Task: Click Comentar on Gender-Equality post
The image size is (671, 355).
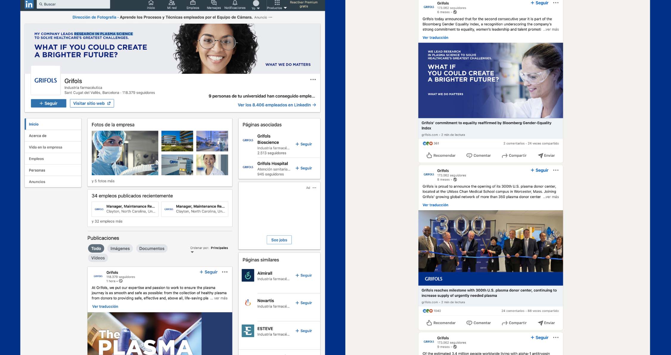Action: coord(479,155)
